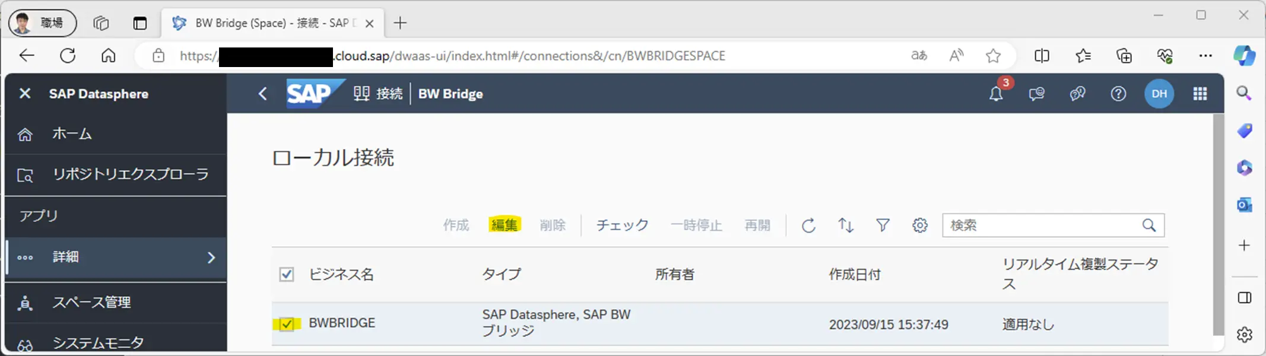
Task: Expand the 詳細 menu item
Action: 116,257
